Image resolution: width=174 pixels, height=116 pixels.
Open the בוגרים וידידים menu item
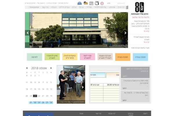(x=64, y=7)
